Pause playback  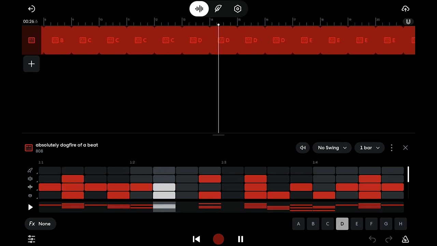tap(241, 239)
